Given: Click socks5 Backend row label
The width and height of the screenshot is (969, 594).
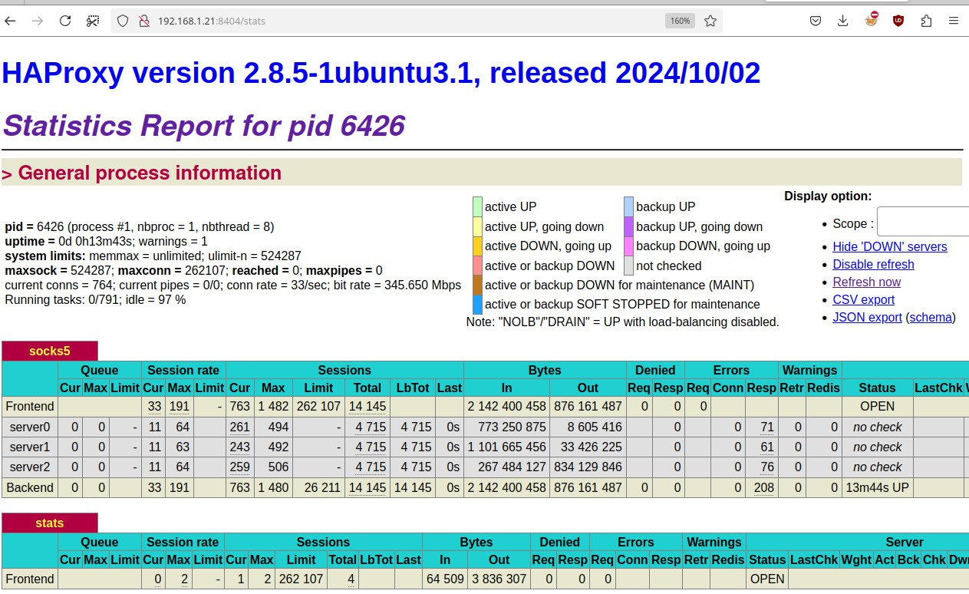Looking at the screenshot, I should coord(30,487).
